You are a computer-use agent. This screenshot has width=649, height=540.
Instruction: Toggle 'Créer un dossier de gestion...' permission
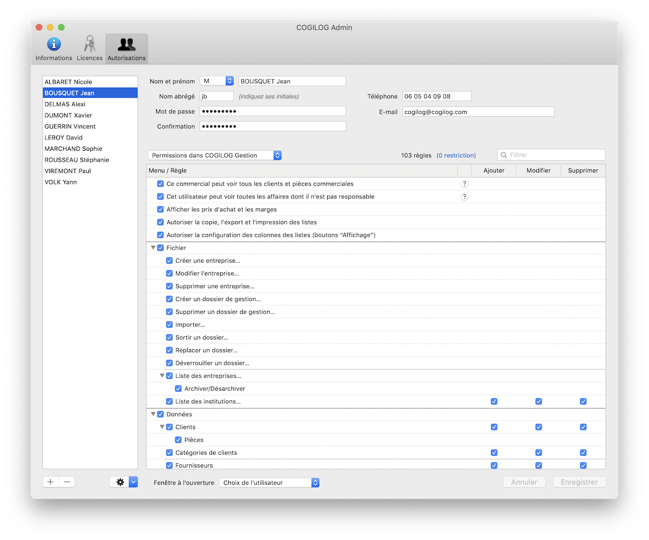point(169,299)
